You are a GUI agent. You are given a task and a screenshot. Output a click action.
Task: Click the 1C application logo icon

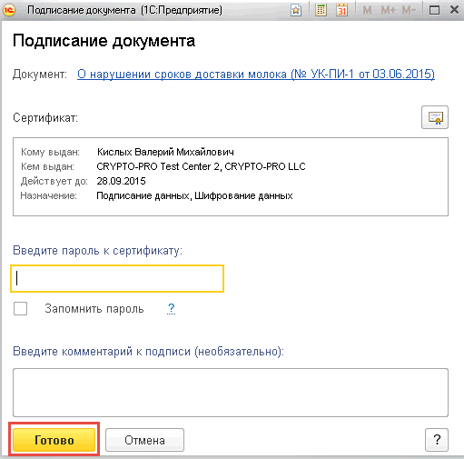coord(9,10)
